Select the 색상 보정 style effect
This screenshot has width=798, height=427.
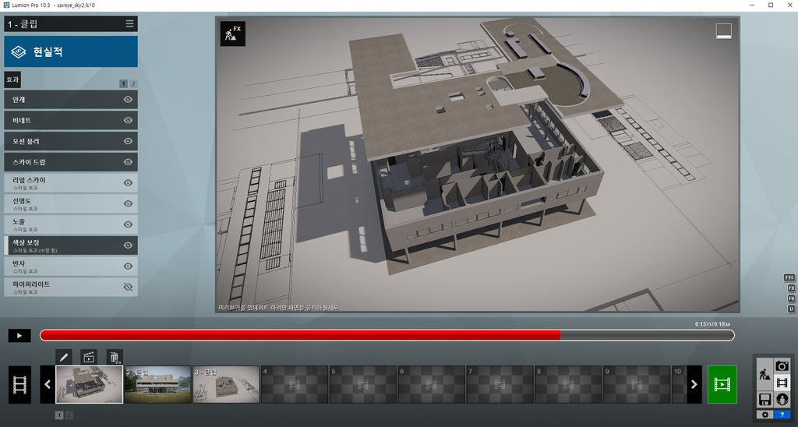click(x=71, y=245)
